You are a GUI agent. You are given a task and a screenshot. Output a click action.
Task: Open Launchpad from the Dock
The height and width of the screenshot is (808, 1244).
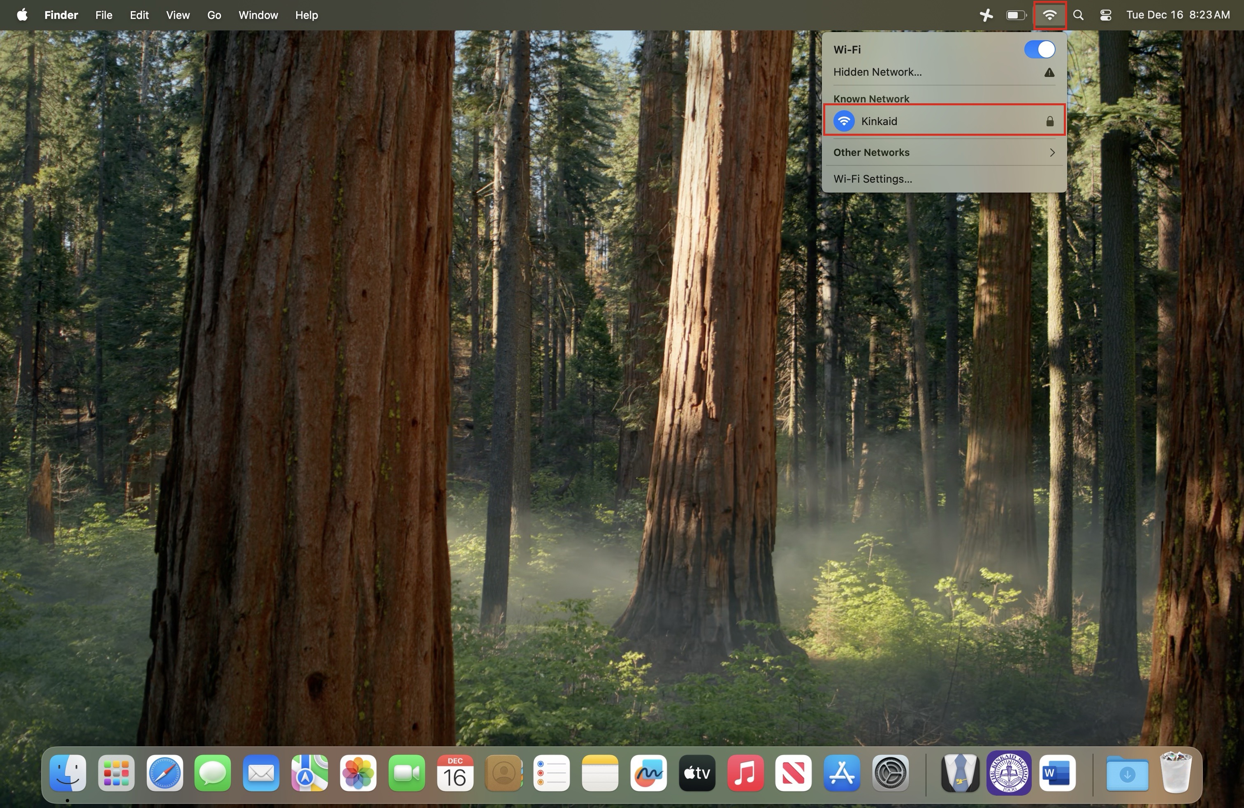click(116, 773)
